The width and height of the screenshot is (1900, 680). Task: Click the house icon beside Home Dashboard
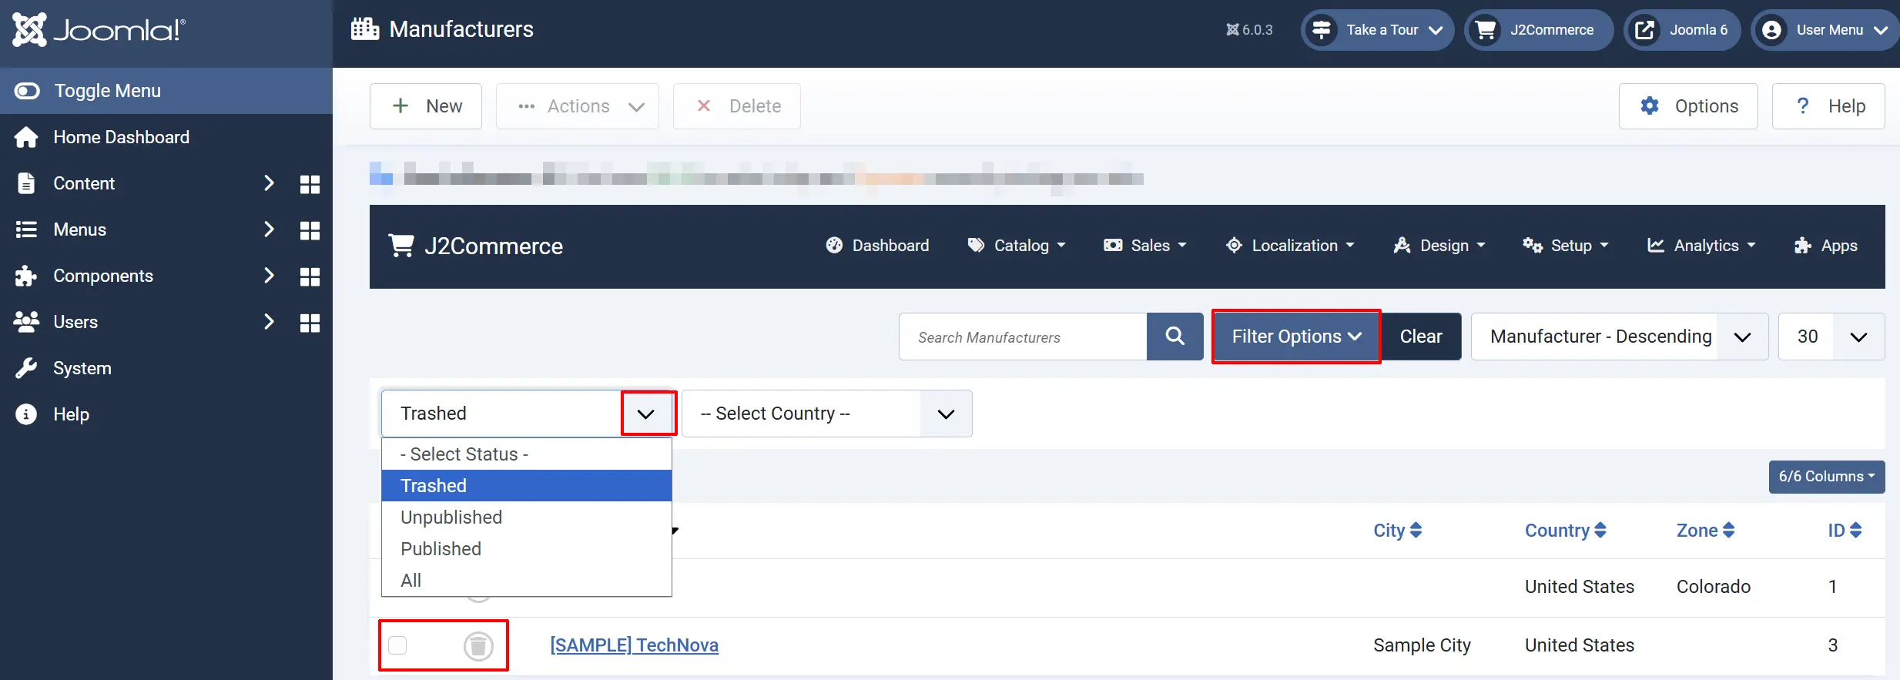click(x=26, y=137)
